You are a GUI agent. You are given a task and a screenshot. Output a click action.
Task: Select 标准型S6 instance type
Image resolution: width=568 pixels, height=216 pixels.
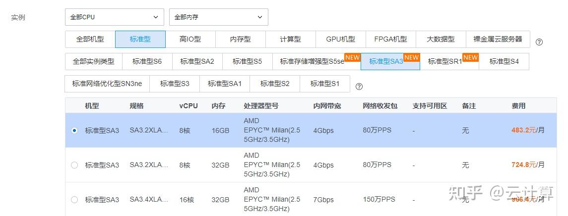tap(147, 61)
